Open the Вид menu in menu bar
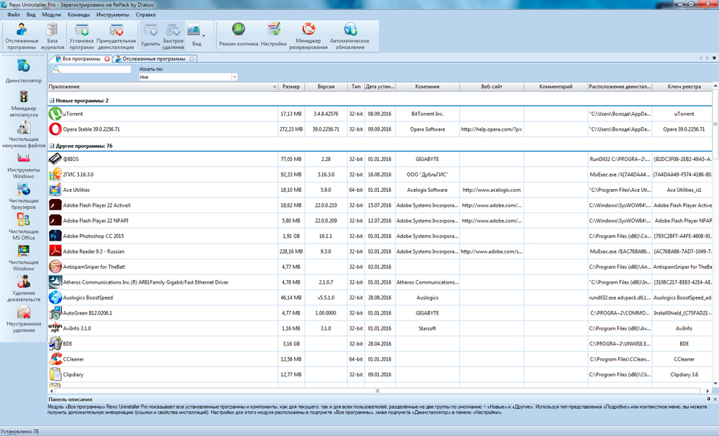The height and width of the screenshot is (436, 719). coord(31,14)
